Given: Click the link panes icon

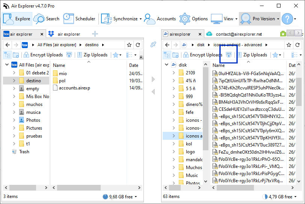Looking at the screenshot, I should [x=153, y=45].
